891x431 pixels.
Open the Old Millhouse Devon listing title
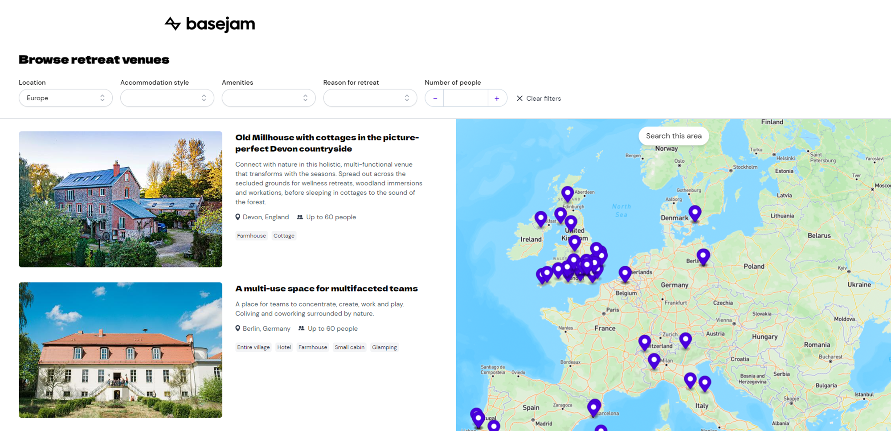coord(327,143)
